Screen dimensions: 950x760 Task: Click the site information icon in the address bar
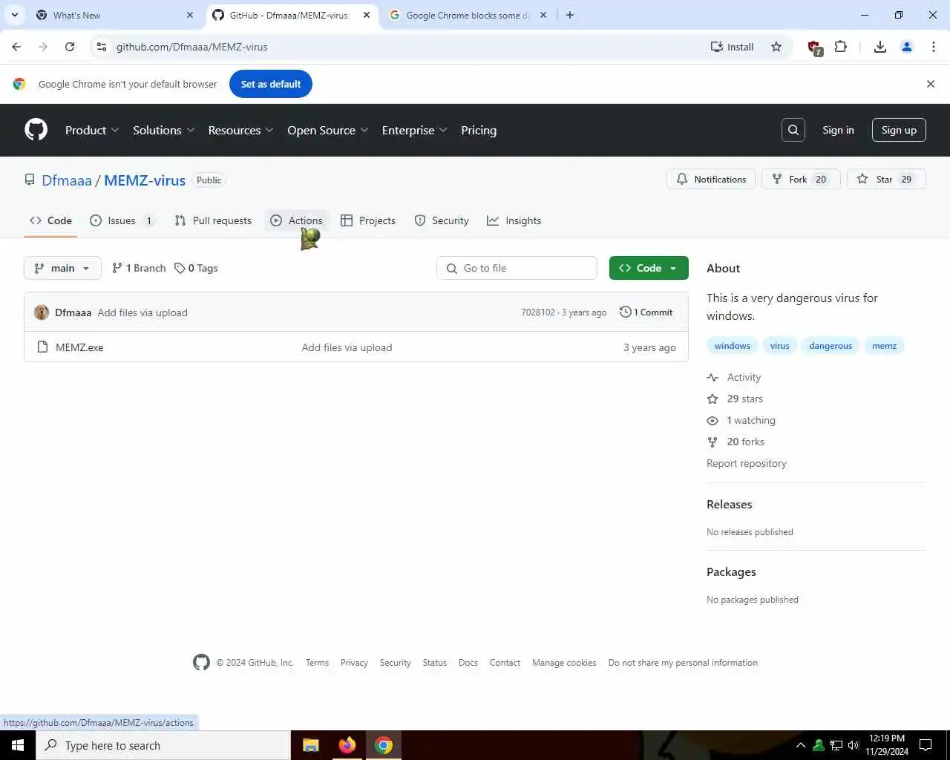[x=102, y=47]
